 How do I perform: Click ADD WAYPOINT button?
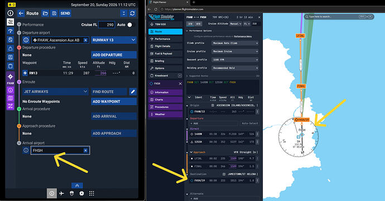[114, 101]
